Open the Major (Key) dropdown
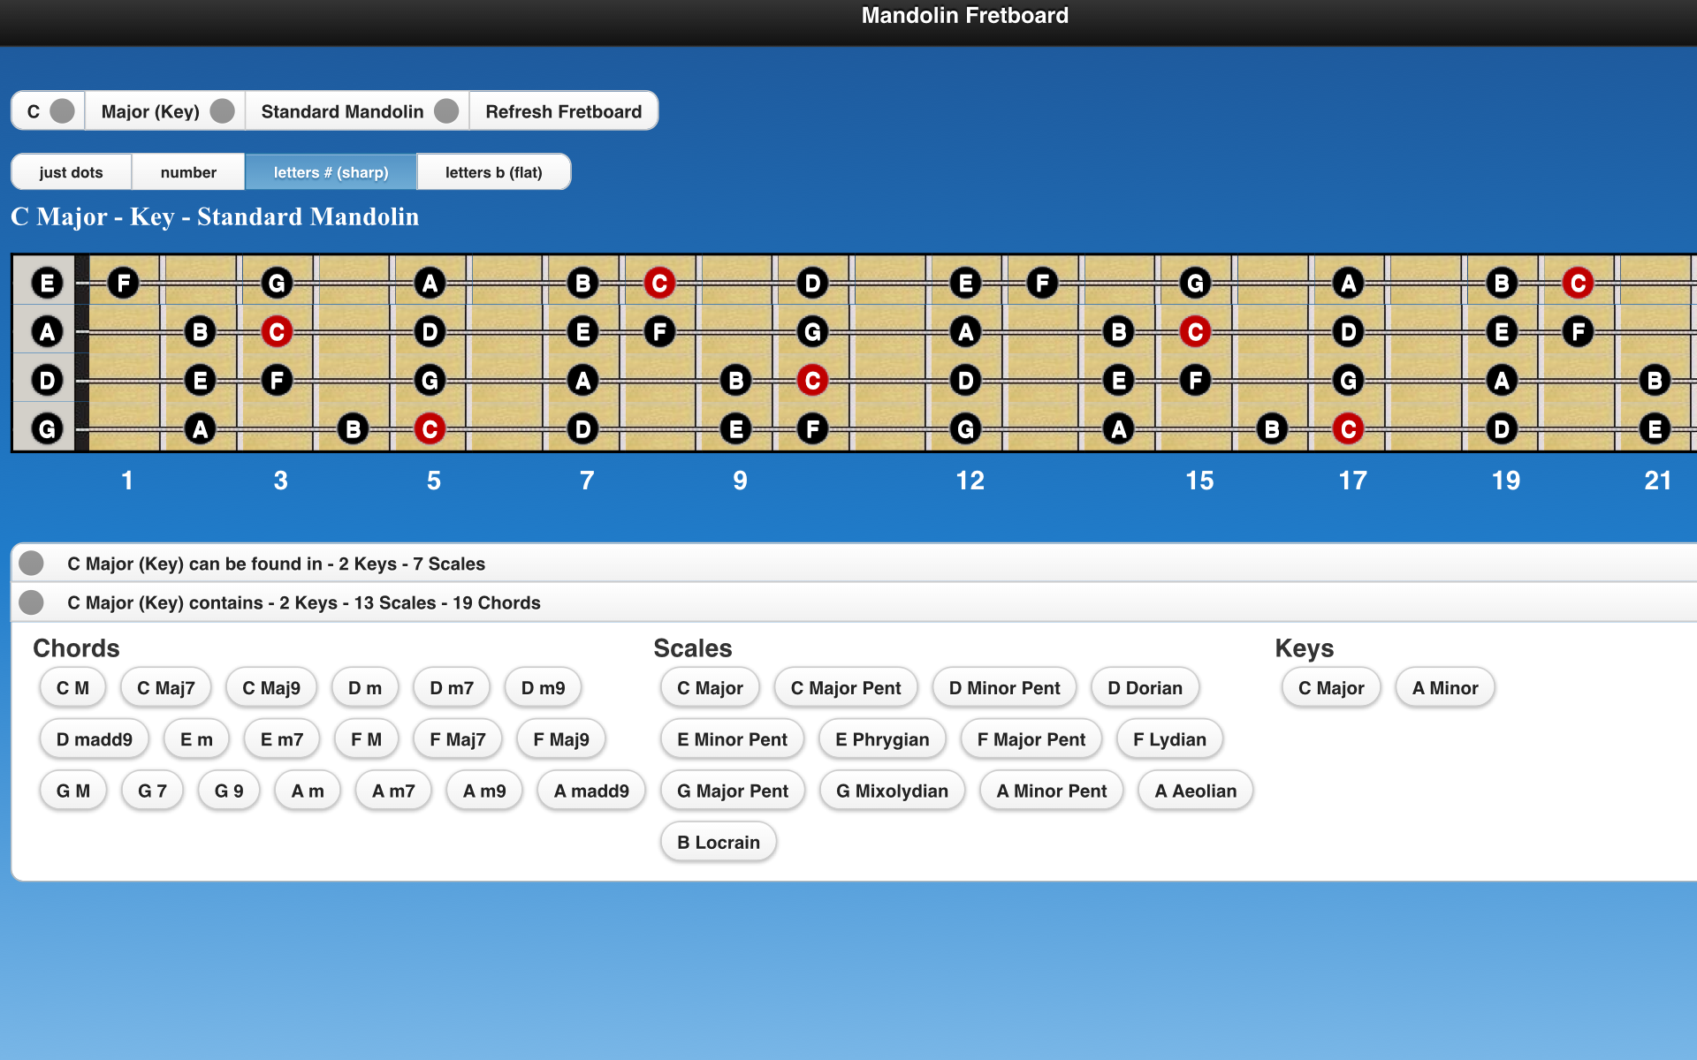1697x1060 pixels. pyautogui.click(x=164, y=110)
